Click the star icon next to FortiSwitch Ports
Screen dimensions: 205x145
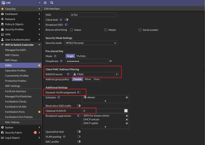click(x=39, y=112)
